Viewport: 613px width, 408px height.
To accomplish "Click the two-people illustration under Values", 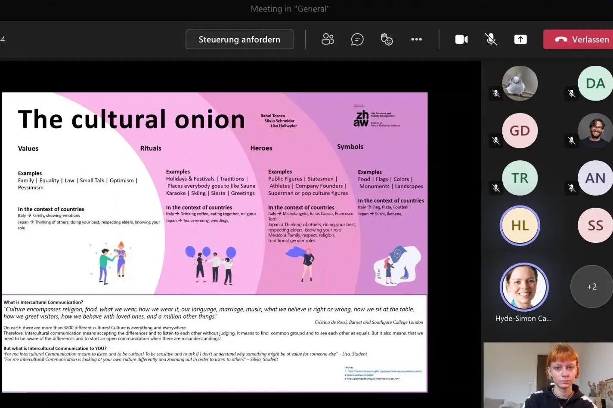I will (111, 263).
